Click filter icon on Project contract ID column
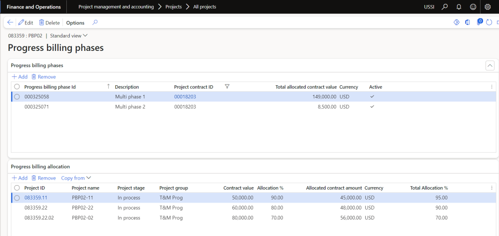 click(227, 87)
